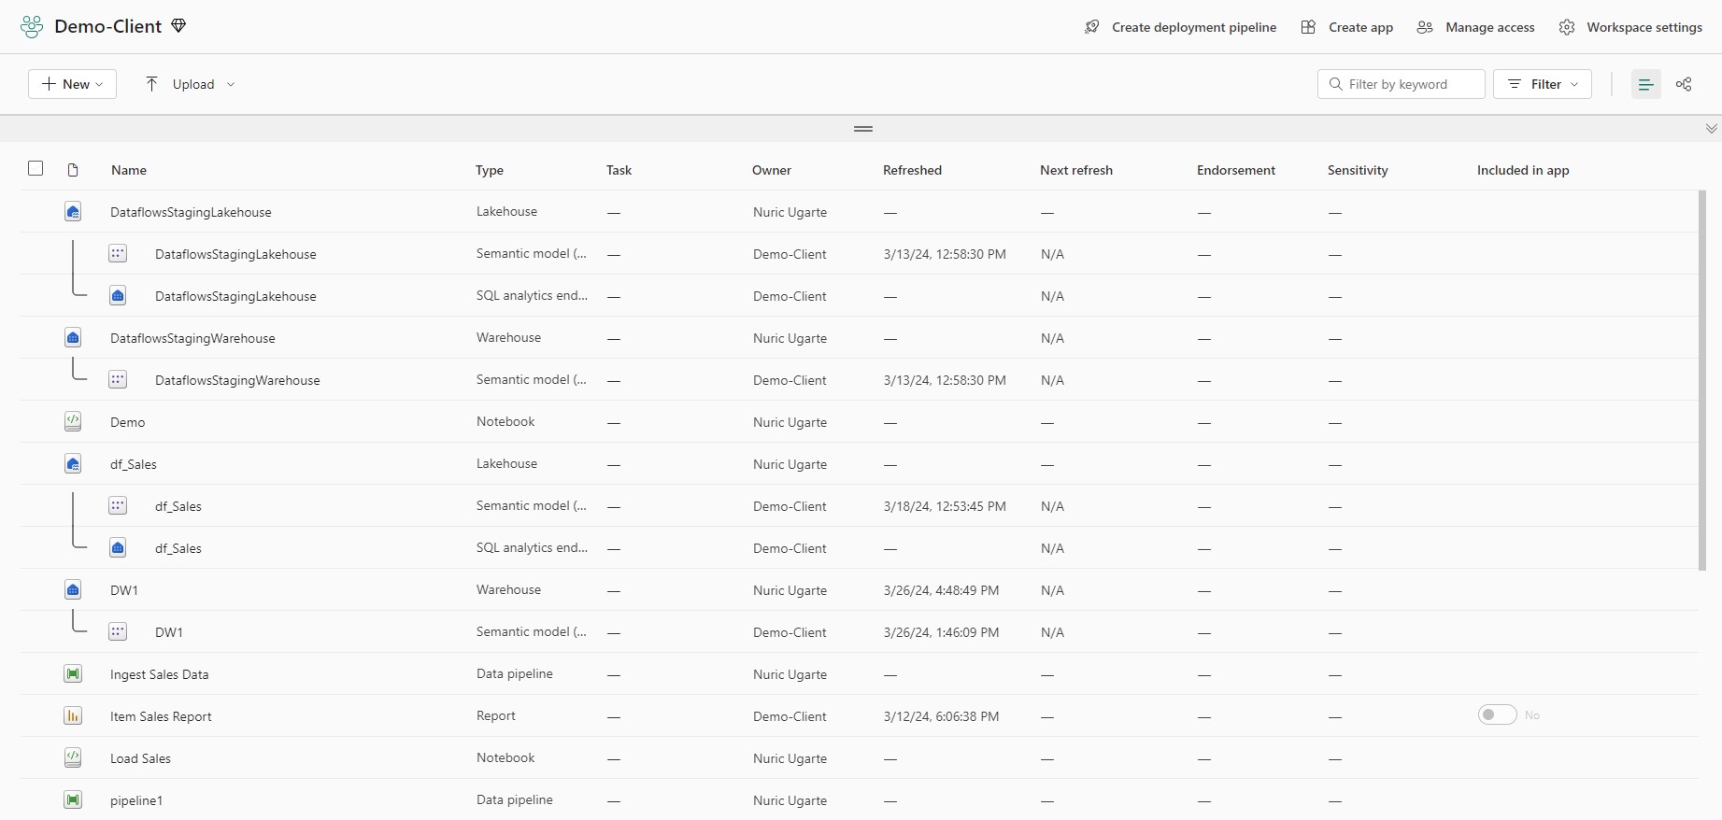Switch to lineage view icon
This screenshot has height=820, width=1722.
pos(1684,84)
